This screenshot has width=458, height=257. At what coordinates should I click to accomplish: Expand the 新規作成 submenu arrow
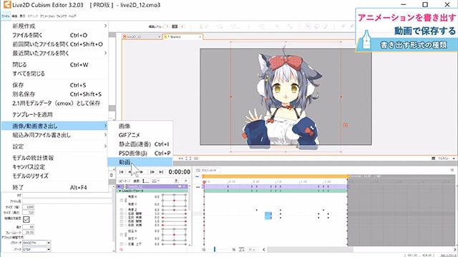click(105, 26)
